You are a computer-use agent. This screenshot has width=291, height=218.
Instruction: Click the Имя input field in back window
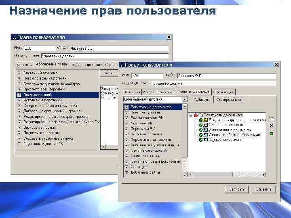pyautogui.click(x=40, y=48)
